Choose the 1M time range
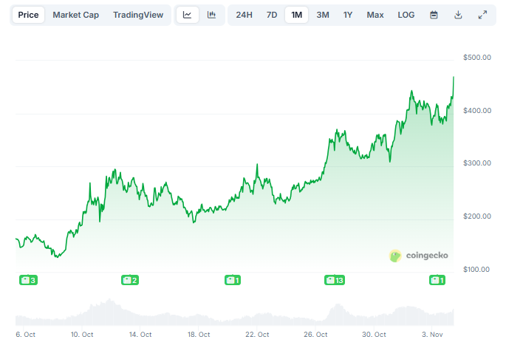 click(x=296, y=15)
